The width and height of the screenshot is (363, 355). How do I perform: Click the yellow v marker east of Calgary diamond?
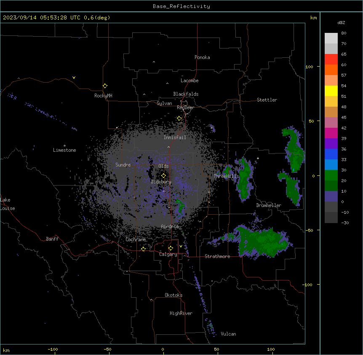(181, 246)
